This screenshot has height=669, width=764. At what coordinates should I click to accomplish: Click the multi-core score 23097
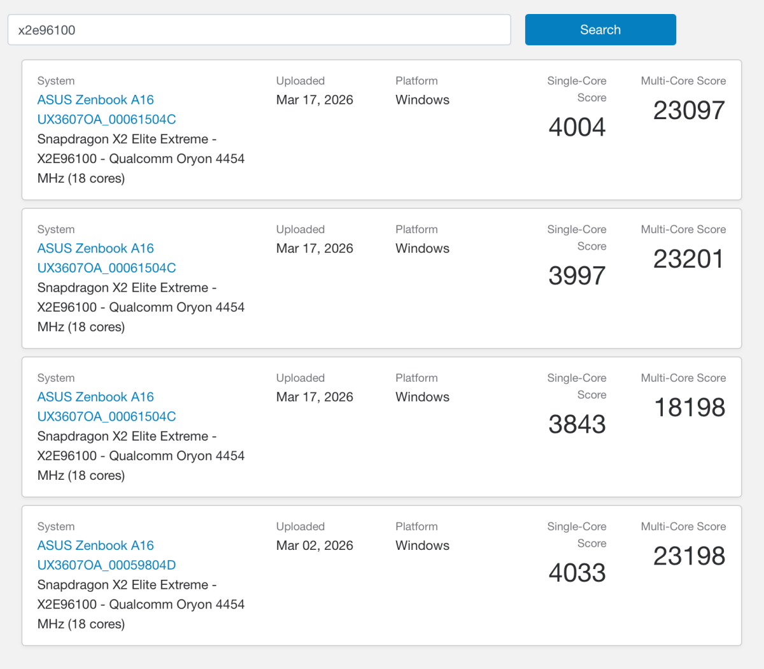click(x=689, y=111)
